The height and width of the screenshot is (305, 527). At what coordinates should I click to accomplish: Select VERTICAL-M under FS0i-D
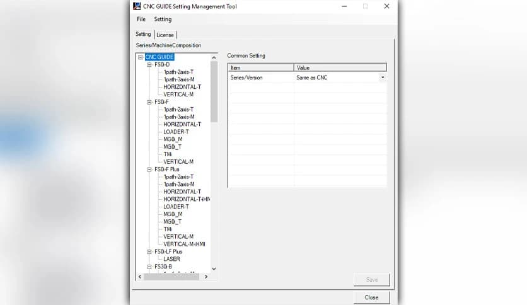coord(178,95)
